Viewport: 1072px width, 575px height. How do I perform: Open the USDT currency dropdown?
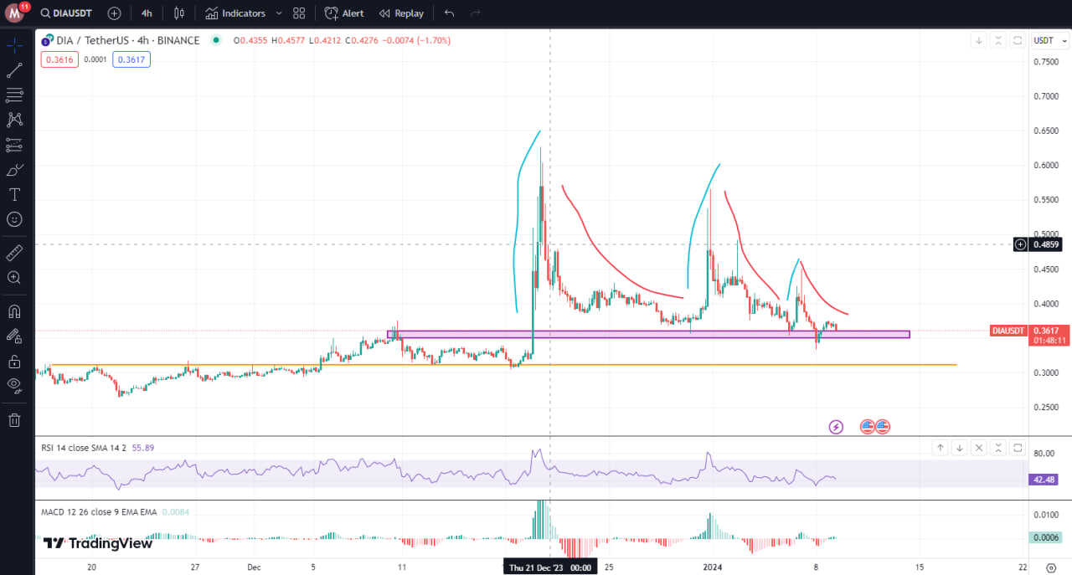1047,40
